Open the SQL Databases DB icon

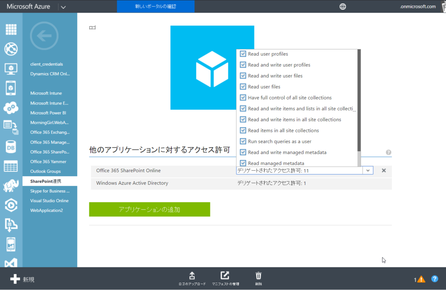[11, 147]
